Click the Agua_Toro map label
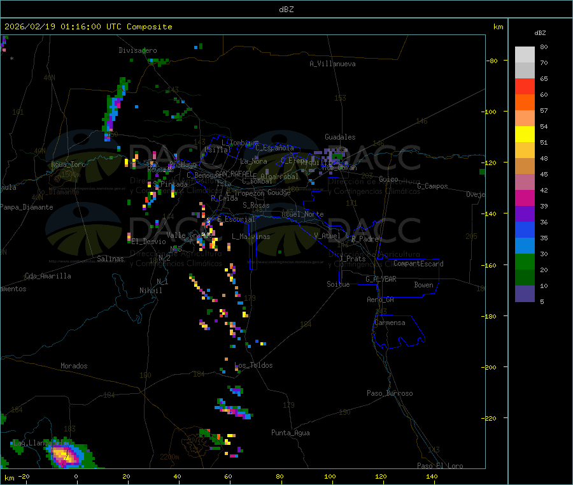This screenshot has width=573, height=485. (x=68, y=164)
